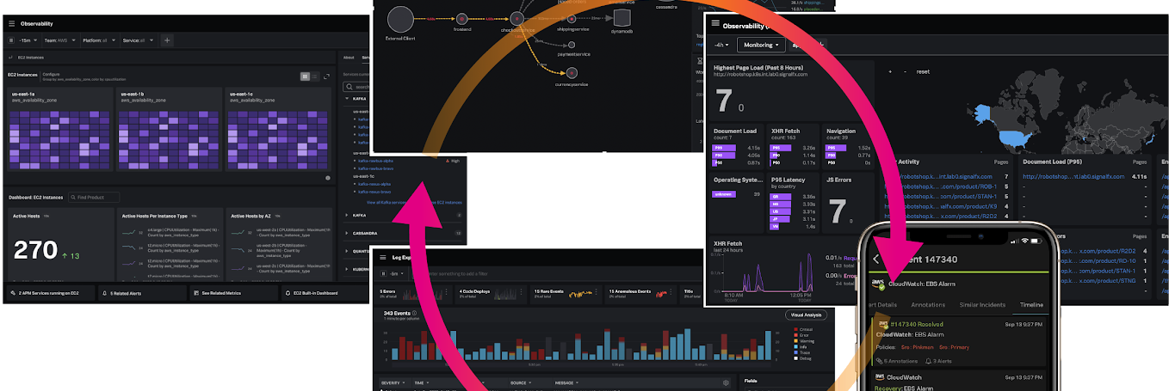Click reset link above world map
The image size is (1169, 391).
tap(923, 71)
